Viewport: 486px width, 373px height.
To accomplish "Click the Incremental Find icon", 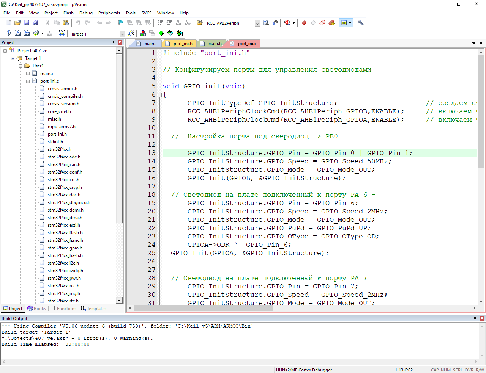I will (x=275, y=23).
